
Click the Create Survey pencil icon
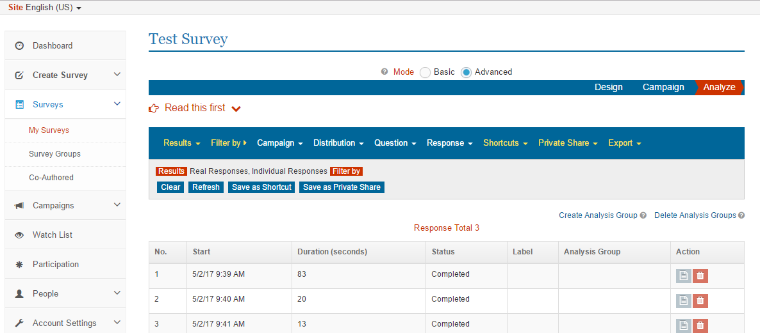[19, 75]
